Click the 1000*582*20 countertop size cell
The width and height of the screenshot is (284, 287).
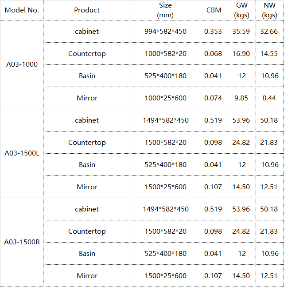tap(165, 54)
